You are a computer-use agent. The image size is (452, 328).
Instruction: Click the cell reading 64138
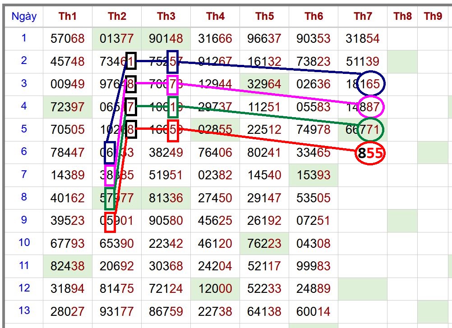click(x=264, y=311)
